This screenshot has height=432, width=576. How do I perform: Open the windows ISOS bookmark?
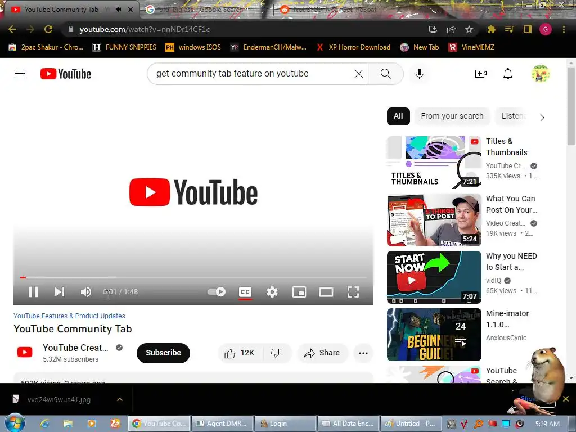193,47
